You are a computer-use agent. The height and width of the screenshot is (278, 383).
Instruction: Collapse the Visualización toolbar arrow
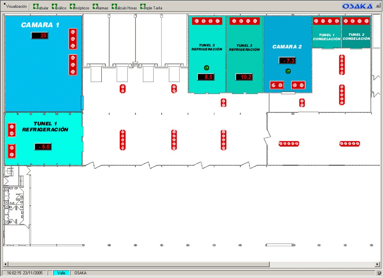[4, 7]
